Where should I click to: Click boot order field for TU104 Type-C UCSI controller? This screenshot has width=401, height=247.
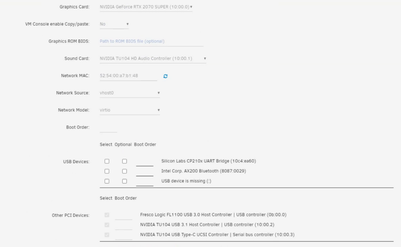coord(124,235)
